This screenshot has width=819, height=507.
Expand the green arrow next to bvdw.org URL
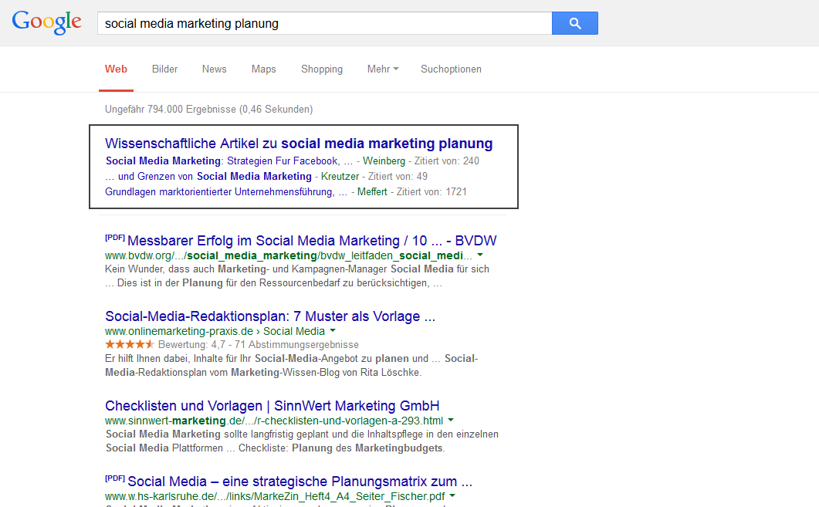[479, 253]
